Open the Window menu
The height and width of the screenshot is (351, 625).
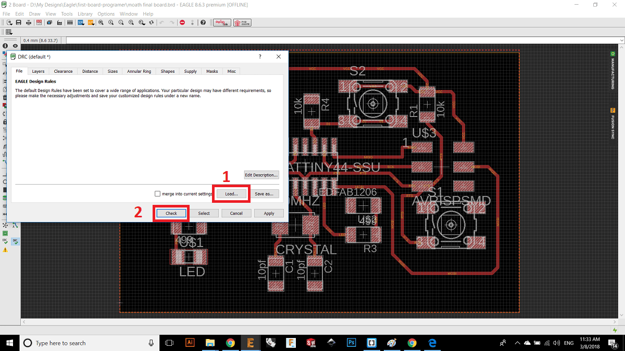(x=129, y=14)
